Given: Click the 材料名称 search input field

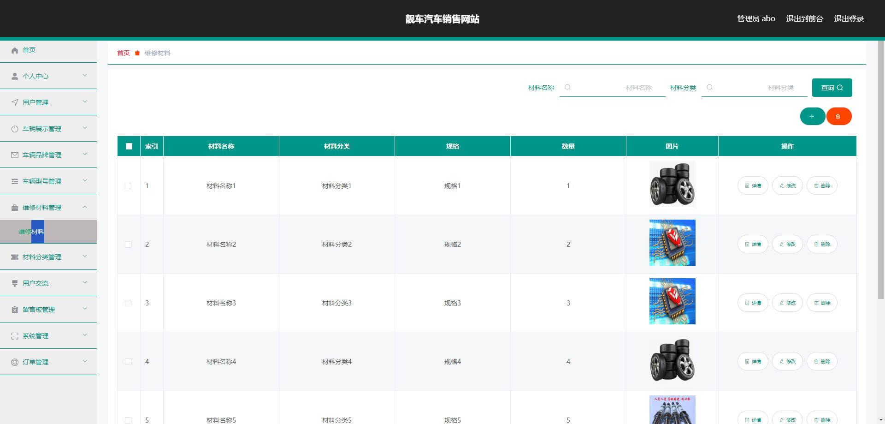Looking at the screenshot, I should click(613, 88).
